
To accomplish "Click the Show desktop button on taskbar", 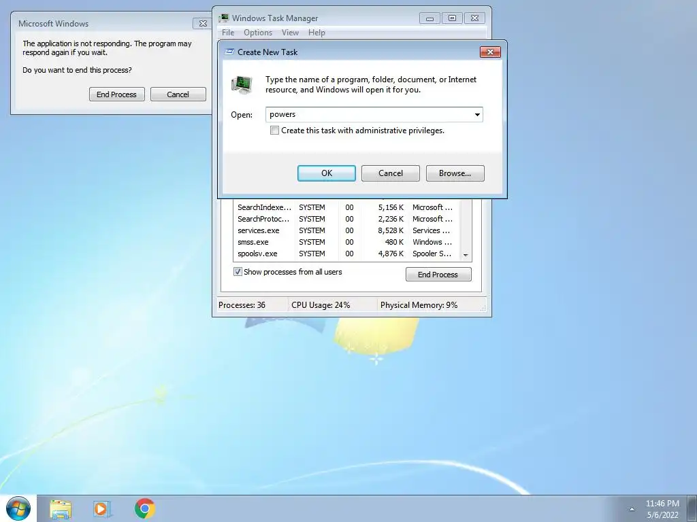I will [692, 508].
